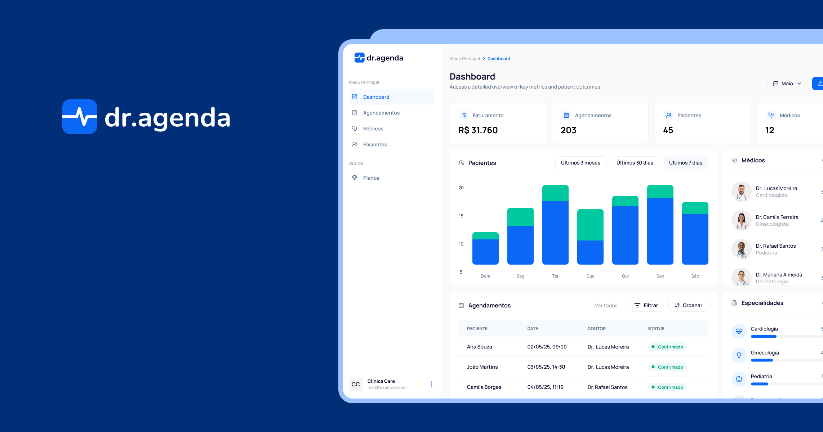
Task: Click the dr.agenda logo icon
Action: click(x=359, y=58)
